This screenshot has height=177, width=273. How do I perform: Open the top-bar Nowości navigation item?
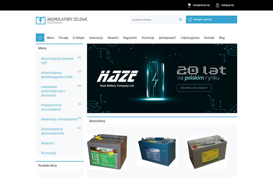click(113, 38)
